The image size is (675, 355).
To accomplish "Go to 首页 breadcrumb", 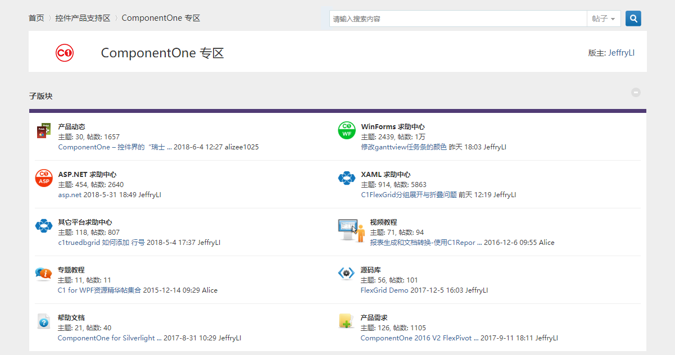I will [x=36, y=18].
